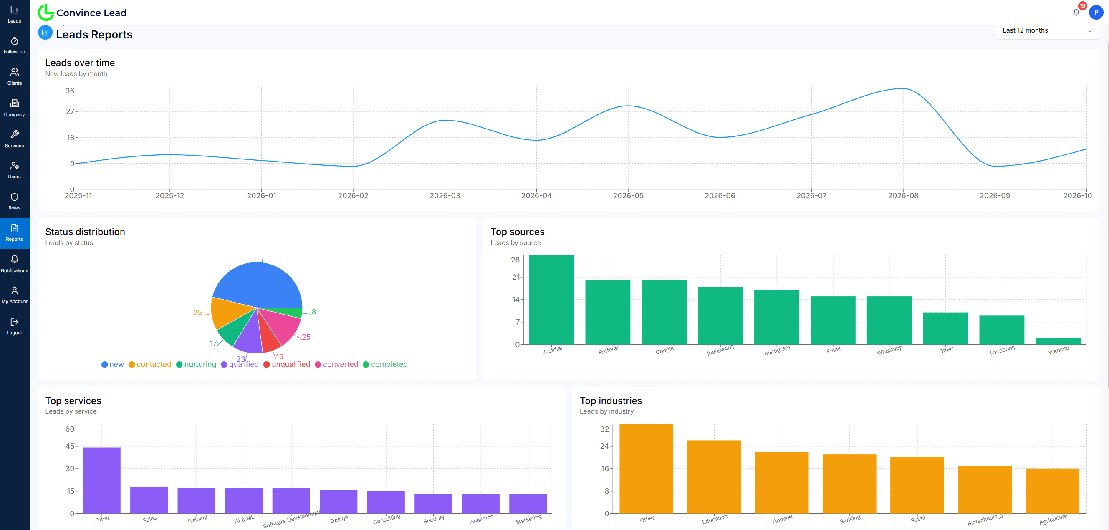
Task: Open the Users sidebar icon
Action: click(x=14, y=166)
